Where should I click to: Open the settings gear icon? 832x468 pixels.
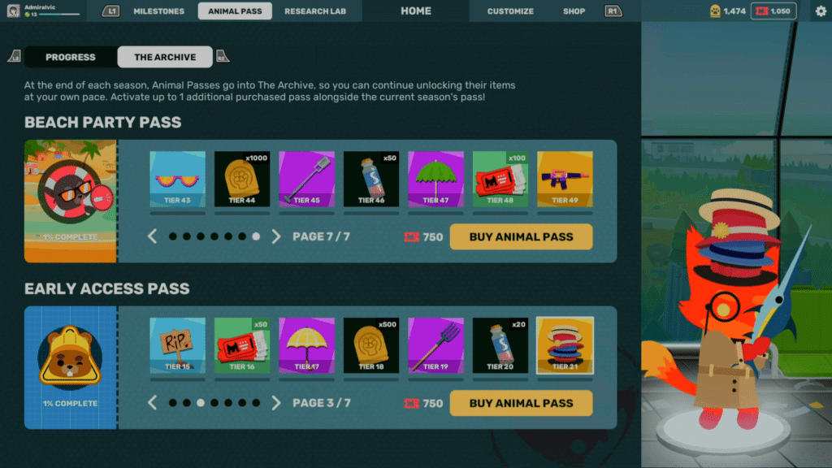click(821, 11)
